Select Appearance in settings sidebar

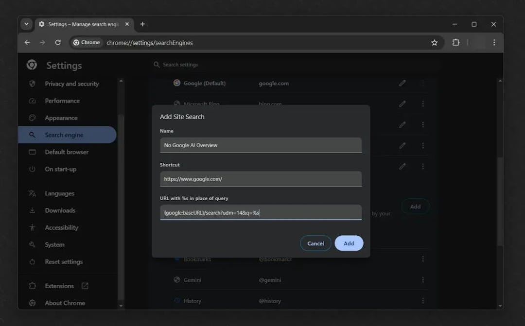coord(61,118)
